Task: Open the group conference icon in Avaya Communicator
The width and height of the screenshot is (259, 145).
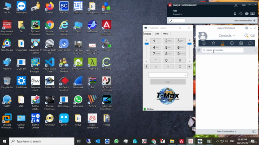Action: coord(253,14)
